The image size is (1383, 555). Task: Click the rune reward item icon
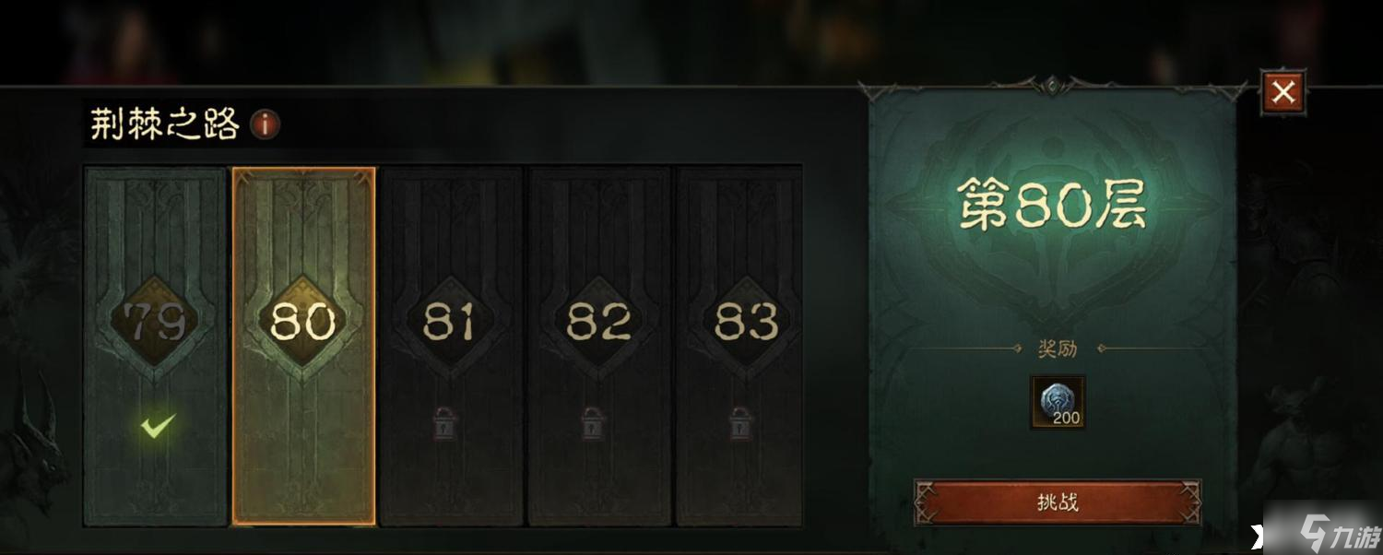click(x=1058, y=402)
